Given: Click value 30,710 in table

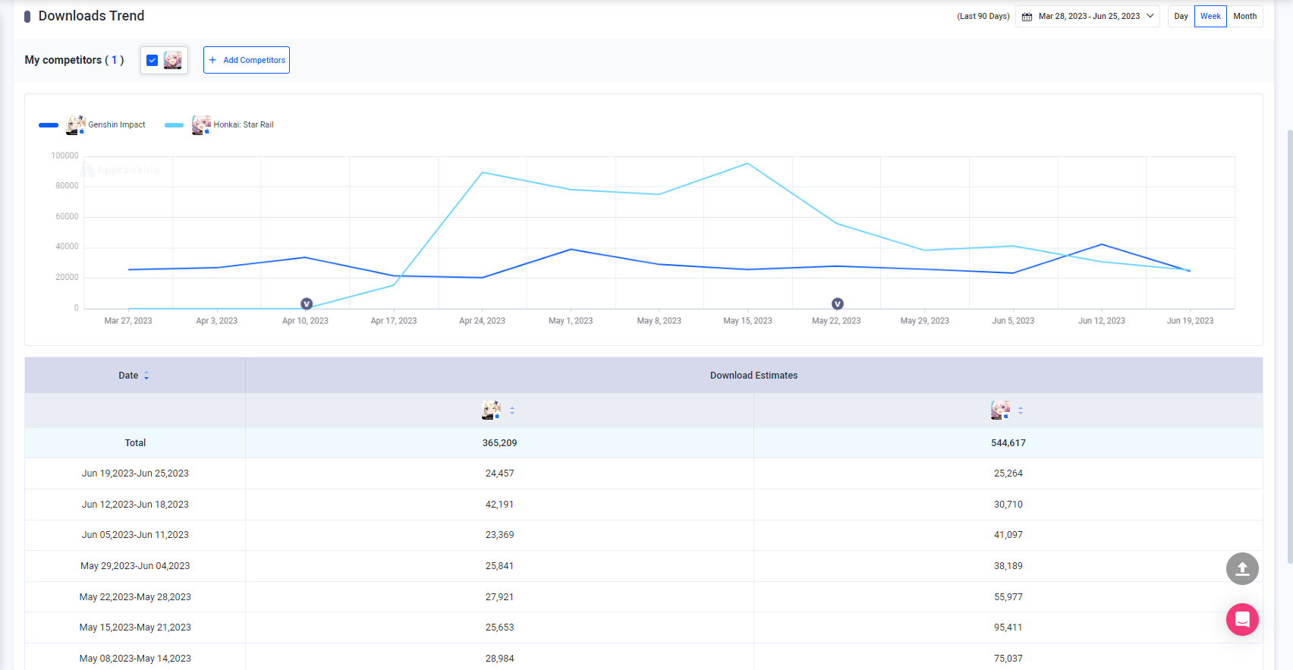Looking at the screenshot, I should [1008, 505].
